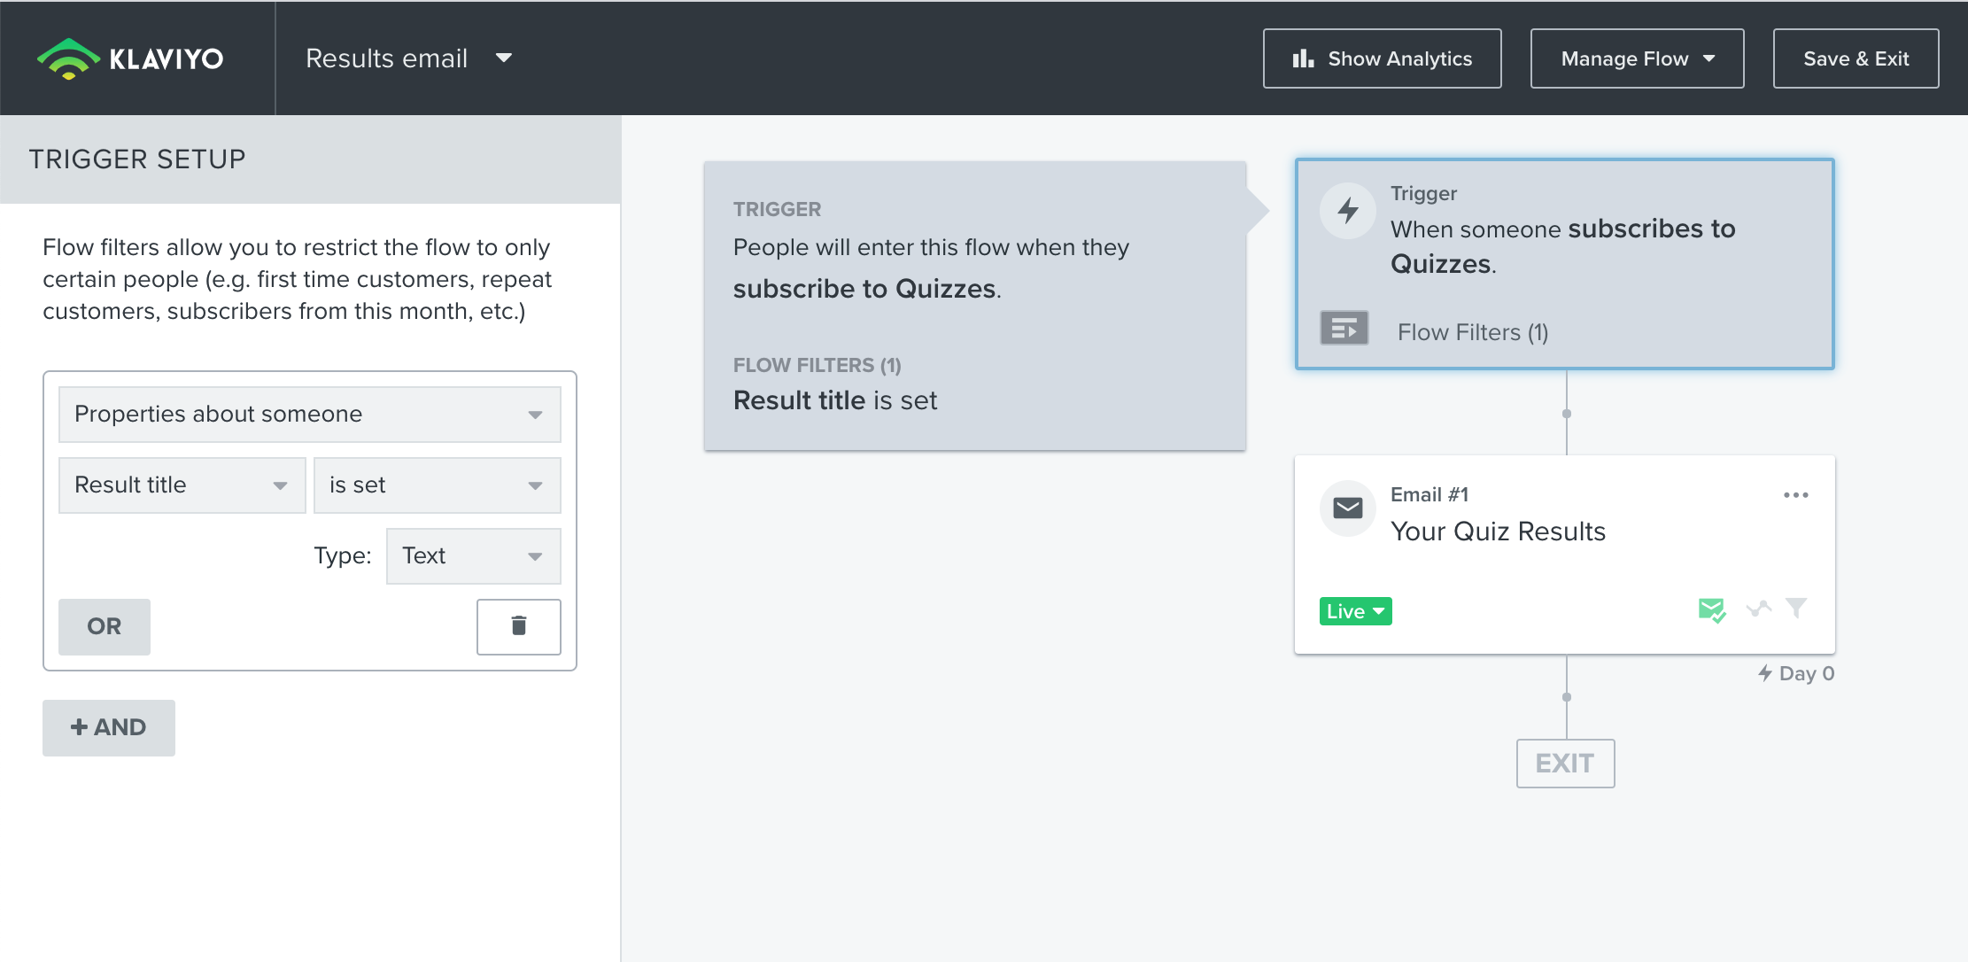1968x962 pixels.
Task: Expand the Properties about someone dropdown
Action: pos(309,415)
